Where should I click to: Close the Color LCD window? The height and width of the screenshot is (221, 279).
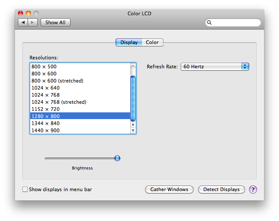21,13
